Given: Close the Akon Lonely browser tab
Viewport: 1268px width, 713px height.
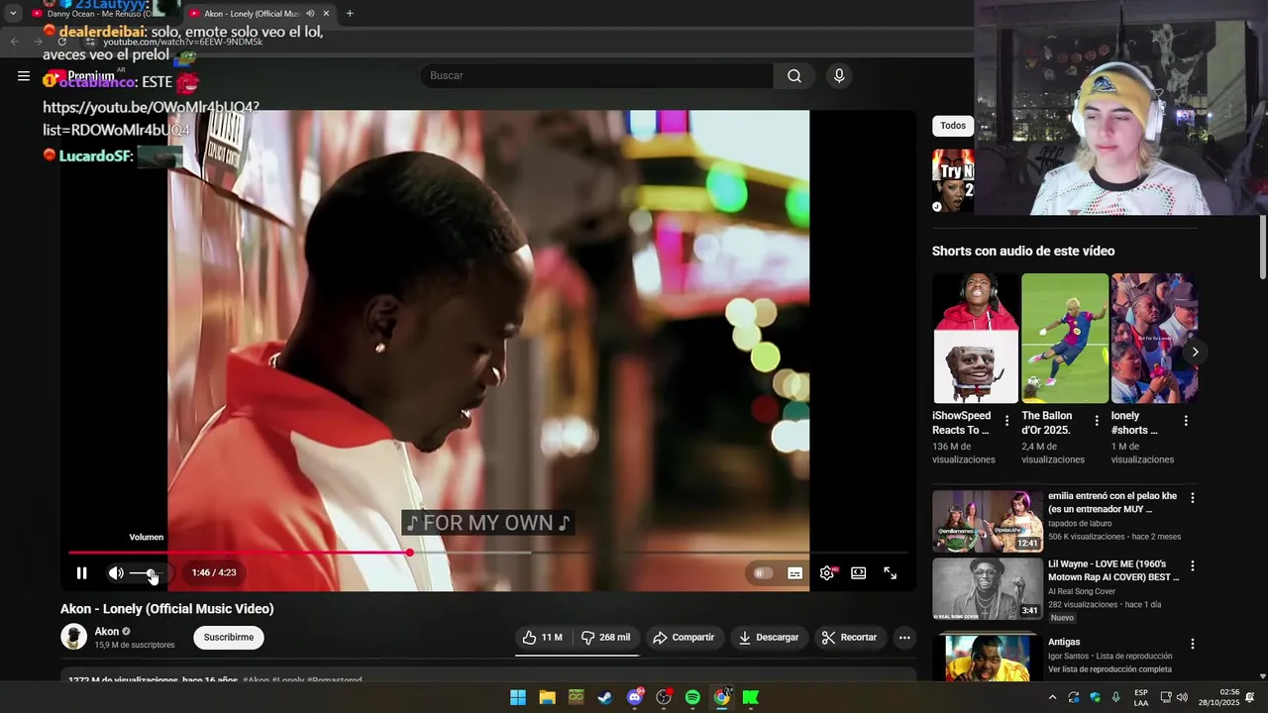Looking at the screenshot, I should click(326, 14).
